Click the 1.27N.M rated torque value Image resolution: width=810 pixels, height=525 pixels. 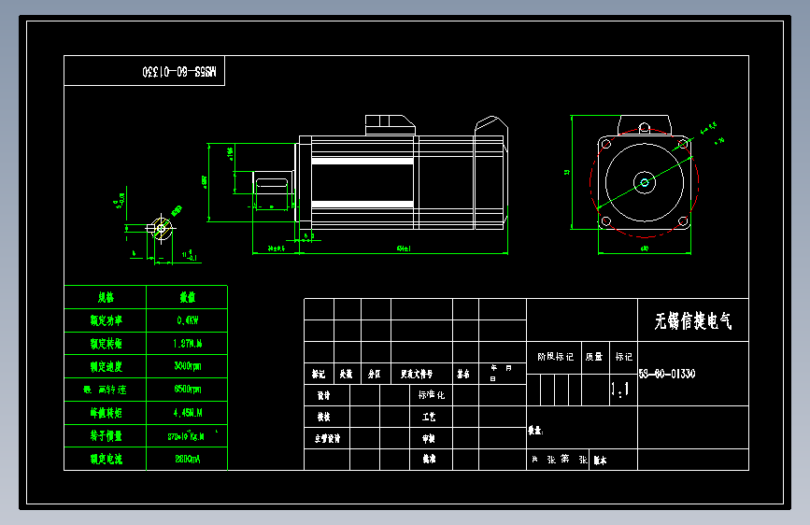pos(188,344)
